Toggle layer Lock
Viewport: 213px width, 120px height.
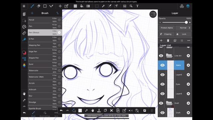[183, 34]
